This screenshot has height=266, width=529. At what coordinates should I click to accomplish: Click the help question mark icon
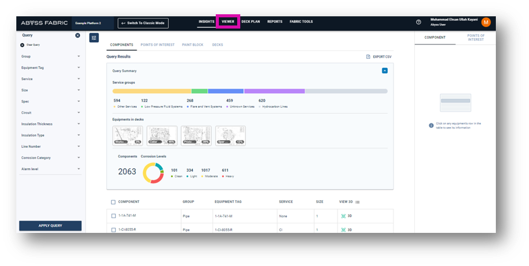point(419,22)
